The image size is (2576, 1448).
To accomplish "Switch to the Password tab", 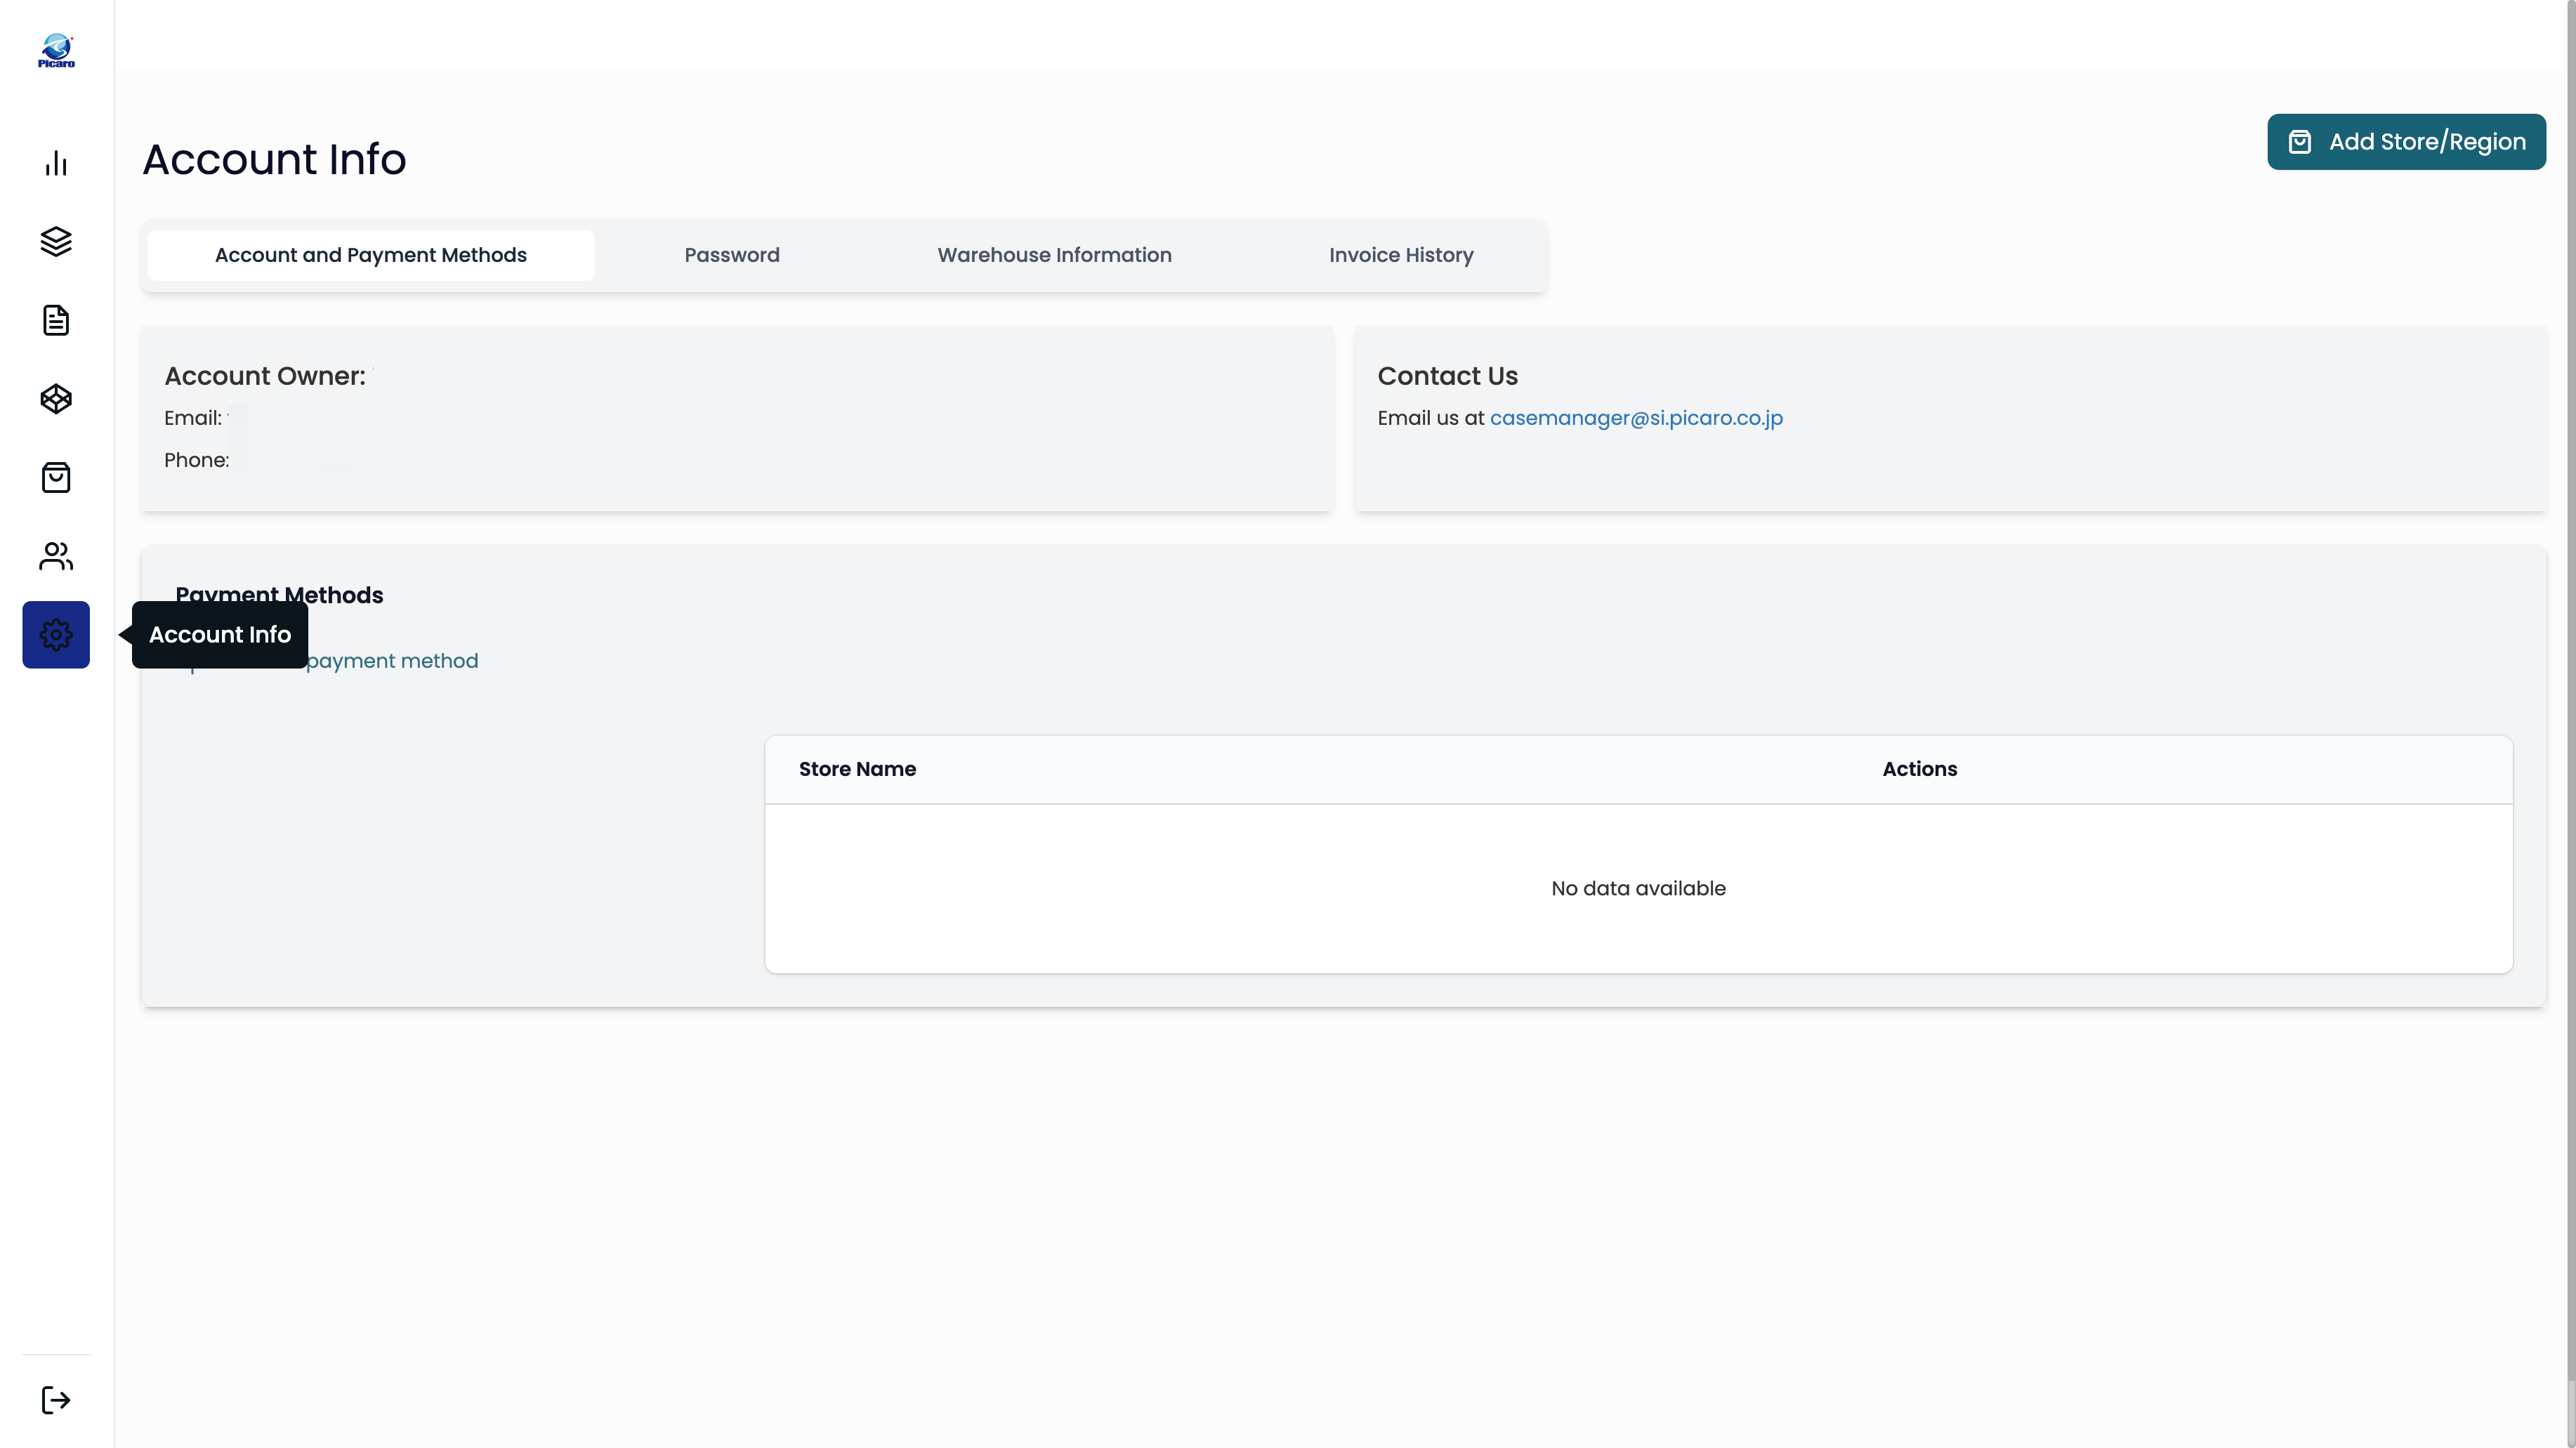I will point(732,255).
